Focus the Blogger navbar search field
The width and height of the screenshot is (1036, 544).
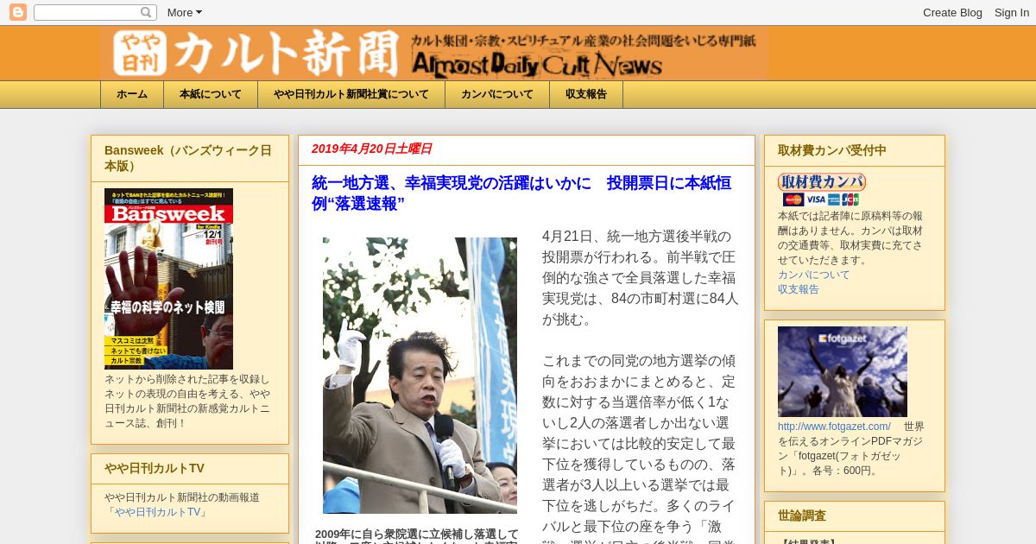click(86, 12)
